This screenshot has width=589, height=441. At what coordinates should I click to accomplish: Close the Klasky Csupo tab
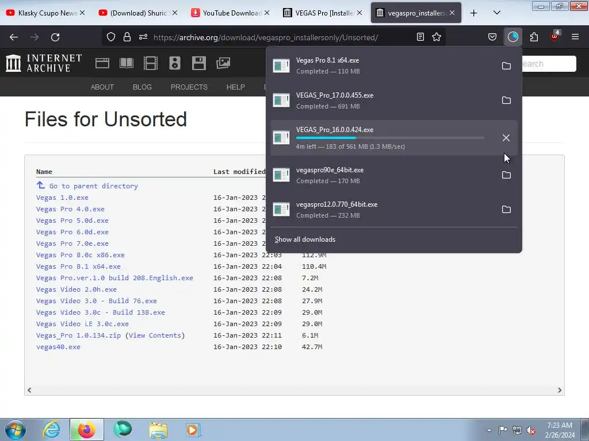click(82, 13)
